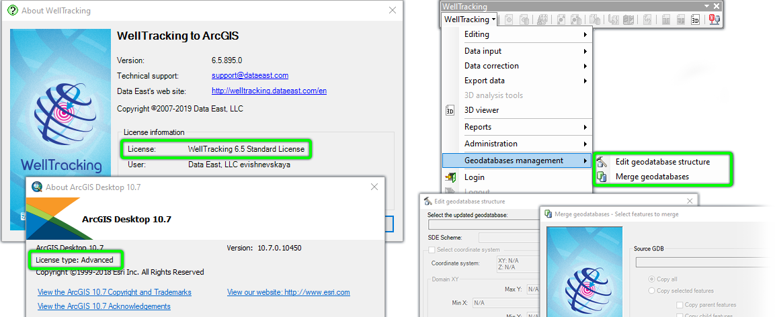Click the group of wells toolbar icon

click(x=542, y=19)
